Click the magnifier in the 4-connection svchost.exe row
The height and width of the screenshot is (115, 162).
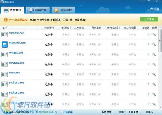pos(154,104)
